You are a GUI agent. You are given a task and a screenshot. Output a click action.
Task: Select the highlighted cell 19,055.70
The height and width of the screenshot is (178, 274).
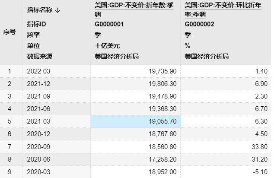coord(135,121)
